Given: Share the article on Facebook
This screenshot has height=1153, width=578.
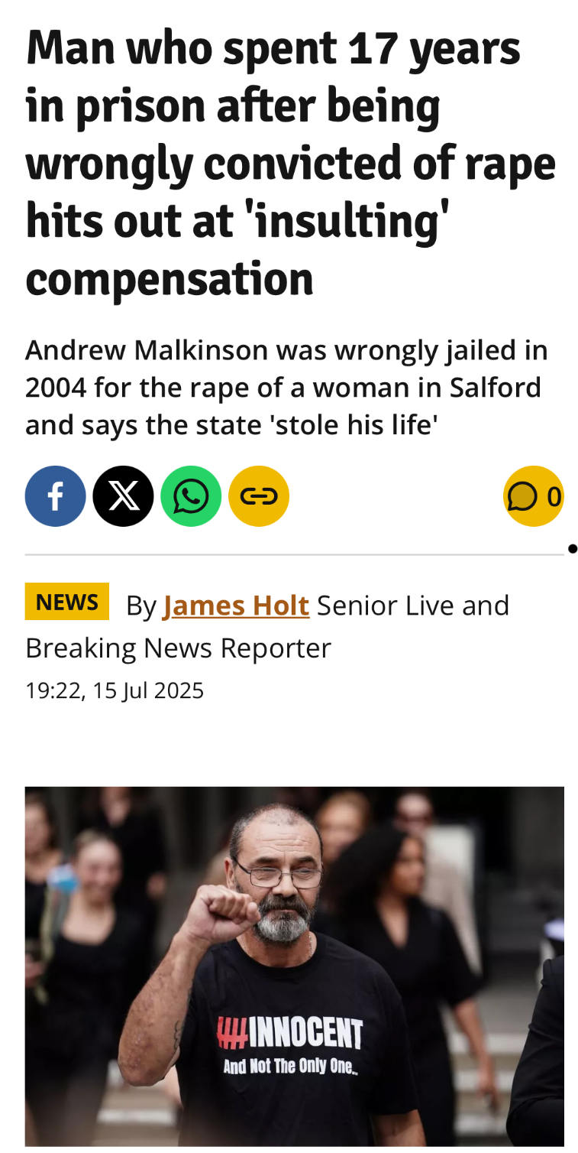Looking at the screenshot, I should pyautogui.click(x=55, y=496).
